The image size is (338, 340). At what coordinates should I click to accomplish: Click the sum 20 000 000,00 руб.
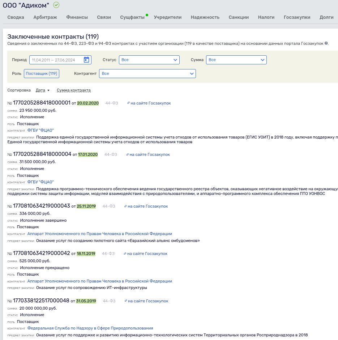click(38, 308)
